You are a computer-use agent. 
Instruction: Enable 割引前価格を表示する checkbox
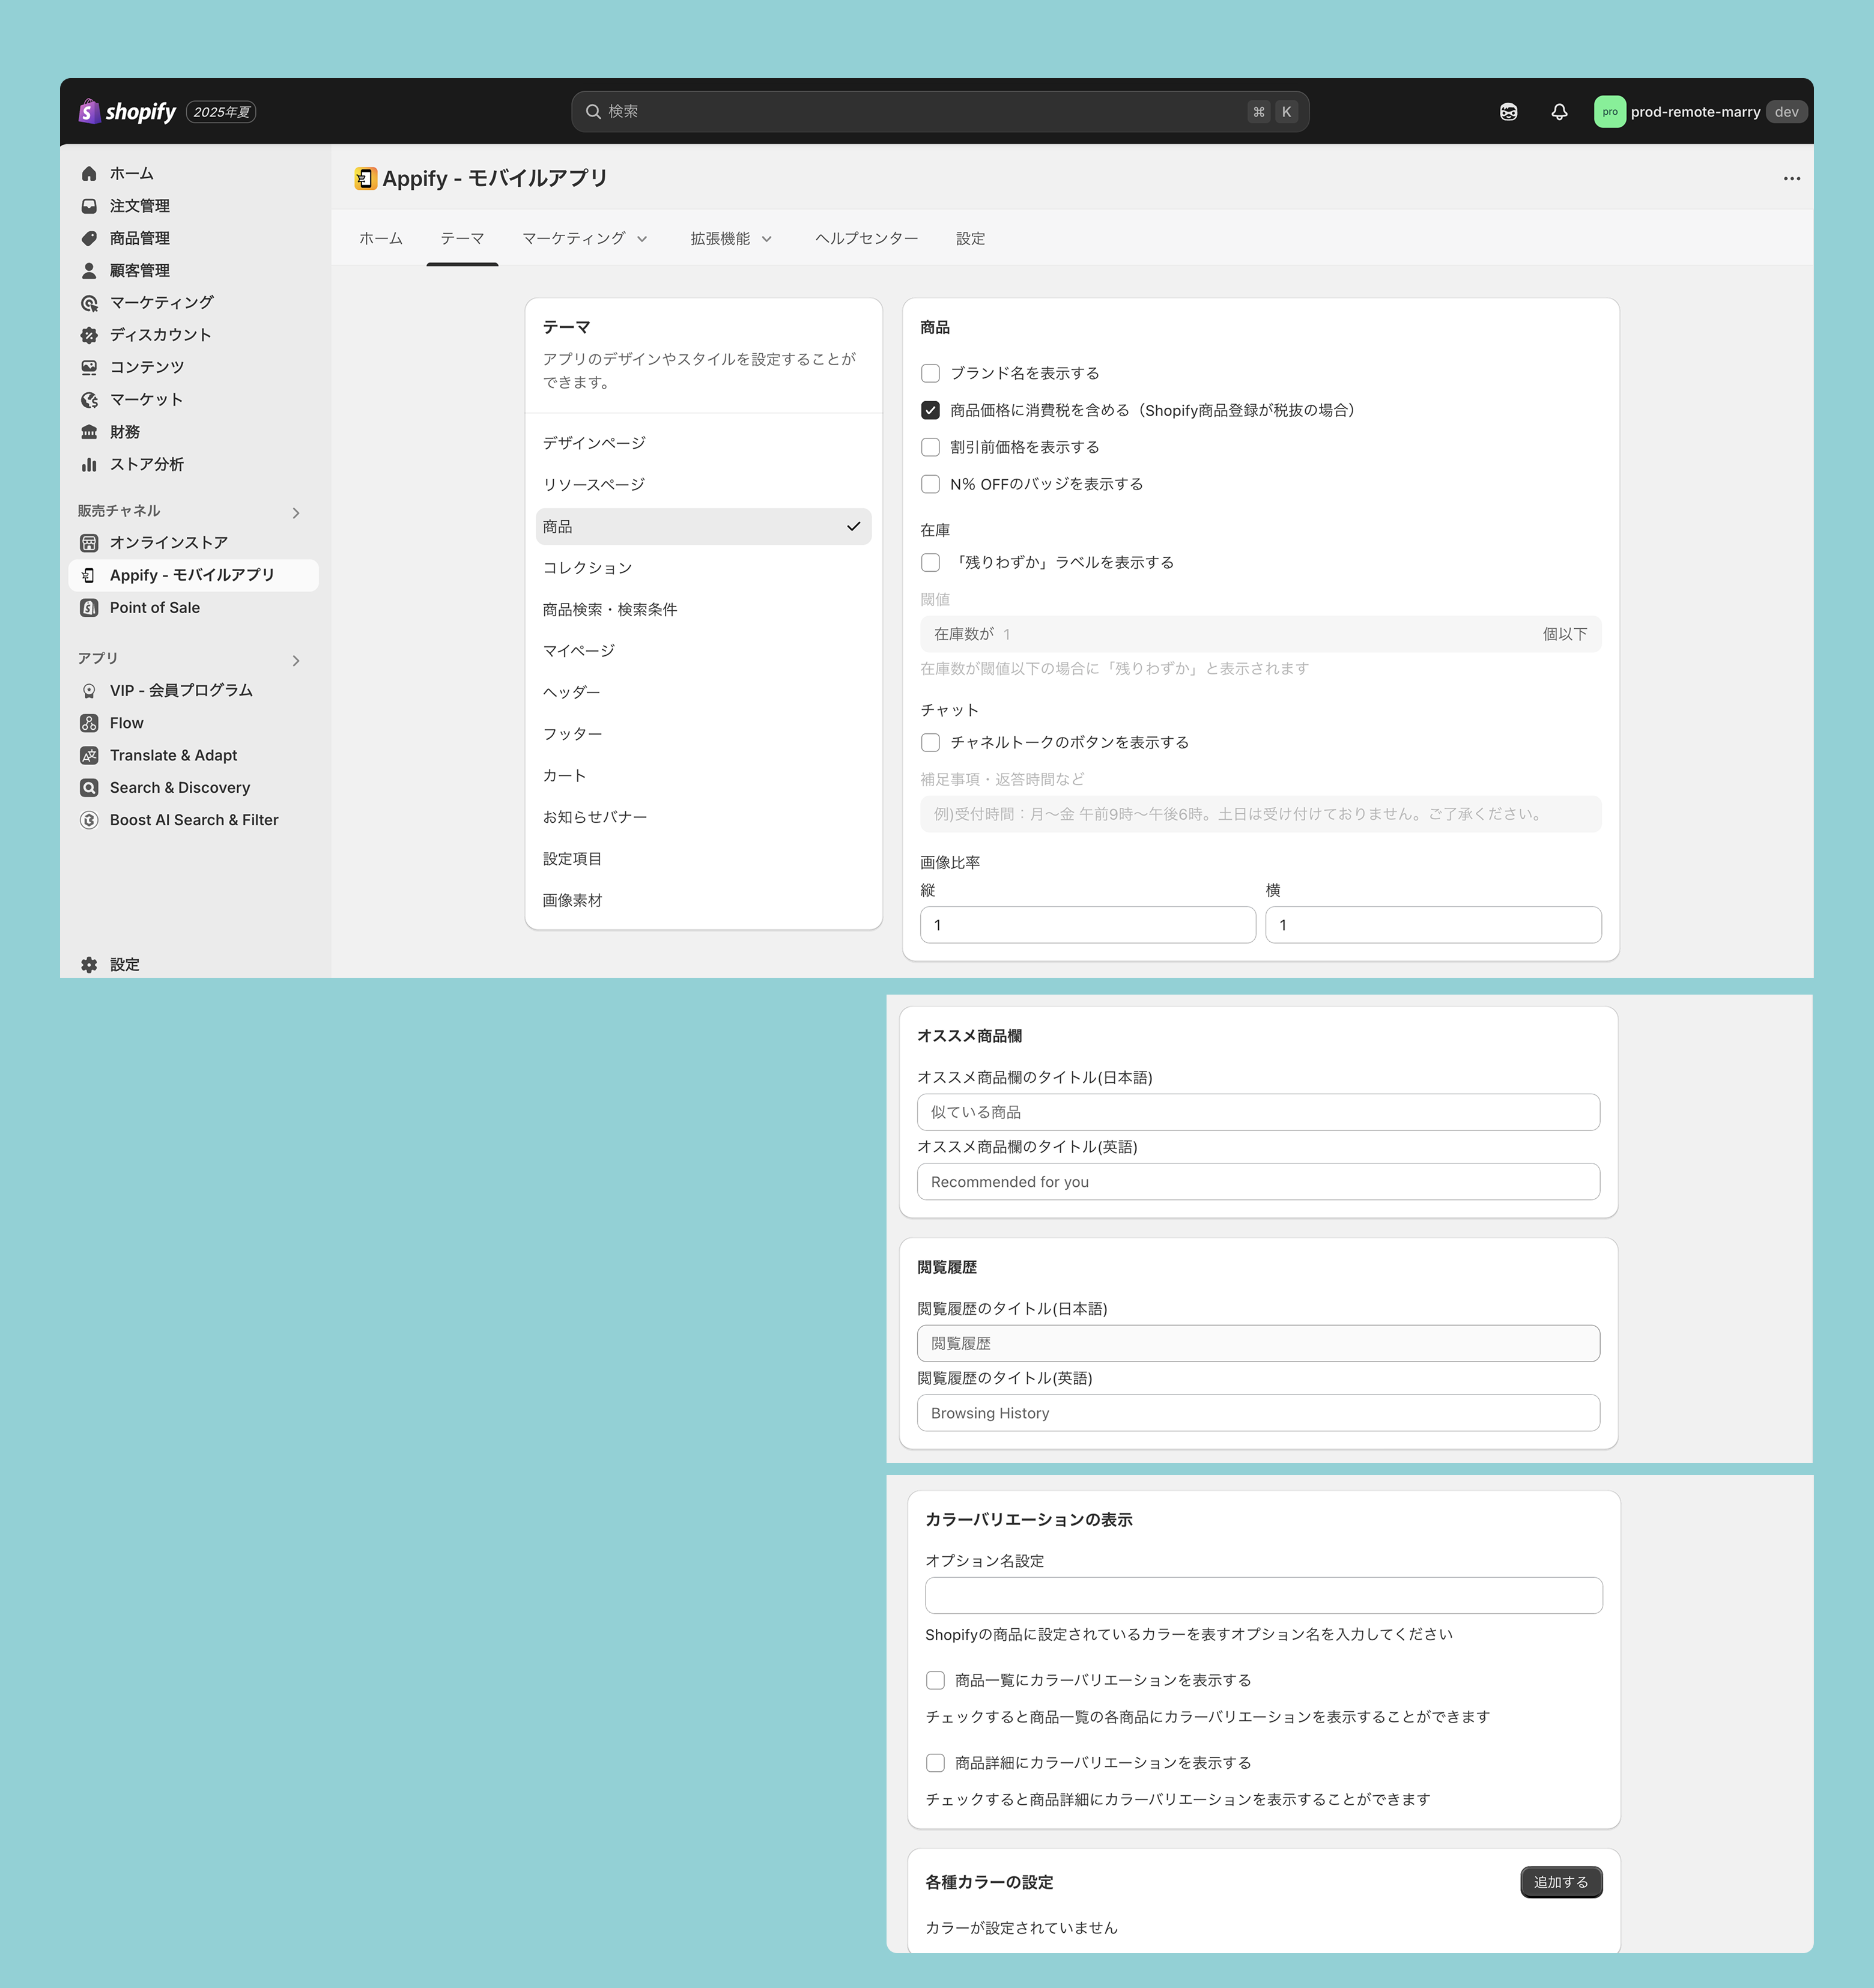tap(930, 447)
